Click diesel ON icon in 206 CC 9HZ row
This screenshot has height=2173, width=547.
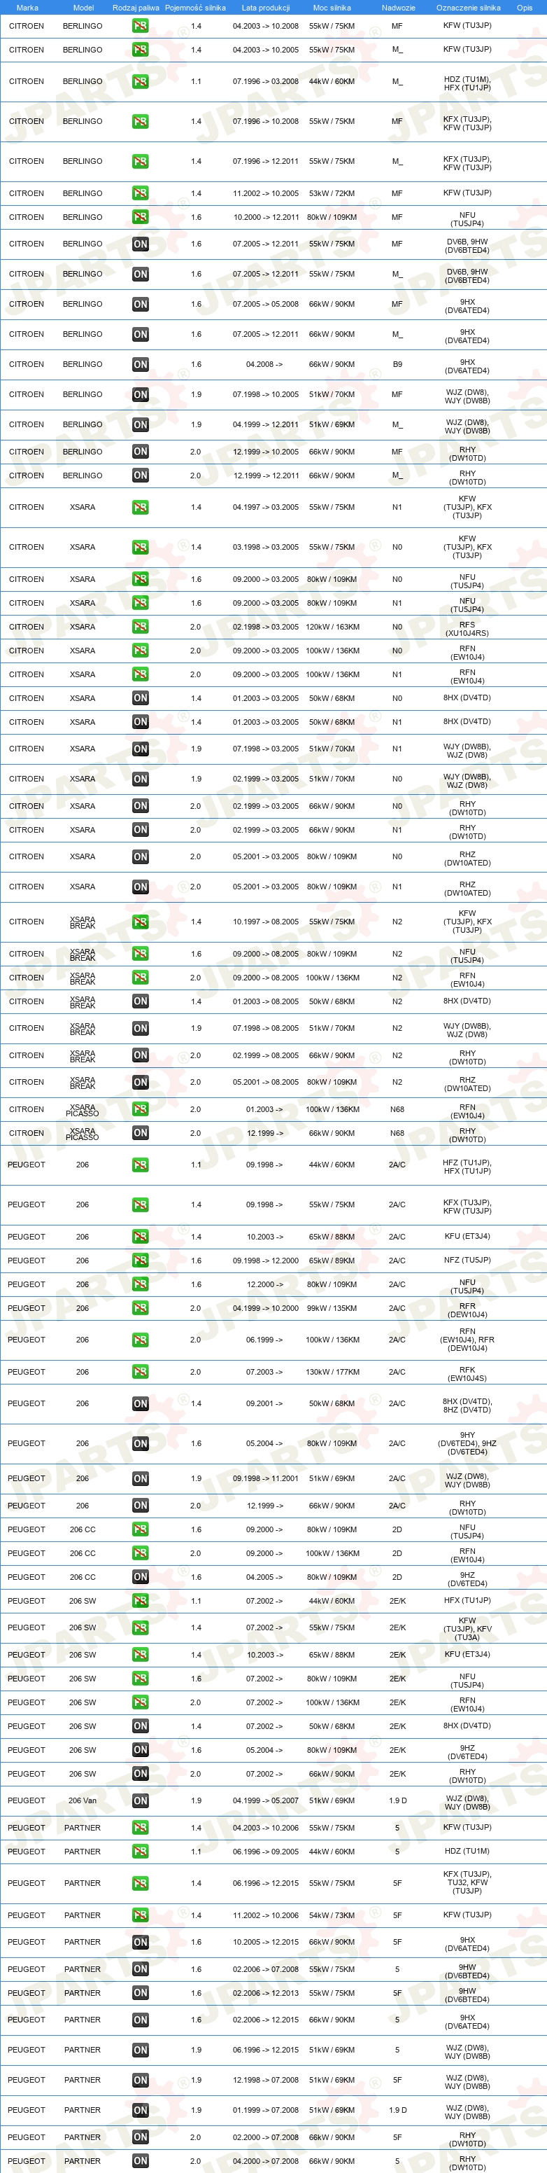(x=140, y=1576)
